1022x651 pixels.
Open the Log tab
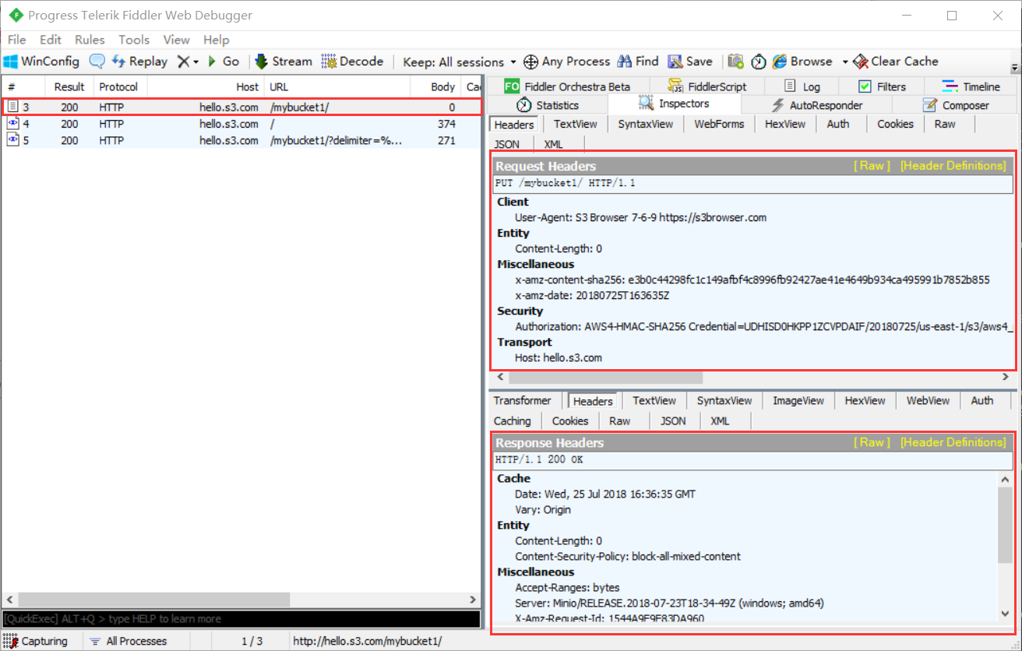tap(802, 86)
